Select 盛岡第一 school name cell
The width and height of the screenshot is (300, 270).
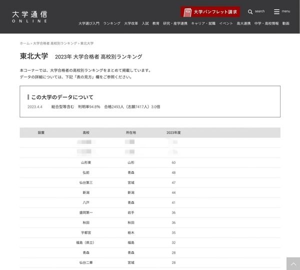(86, 212)
